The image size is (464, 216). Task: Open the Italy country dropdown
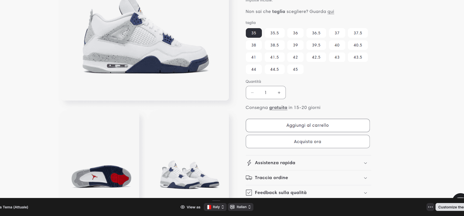pyautogui.click(x=215, y=207)
